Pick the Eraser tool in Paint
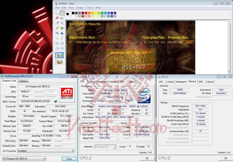233x162 pixels. point(57,18)
